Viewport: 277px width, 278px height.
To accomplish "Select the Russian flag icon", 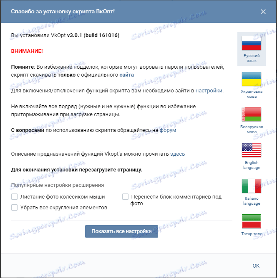I will 252,43.
